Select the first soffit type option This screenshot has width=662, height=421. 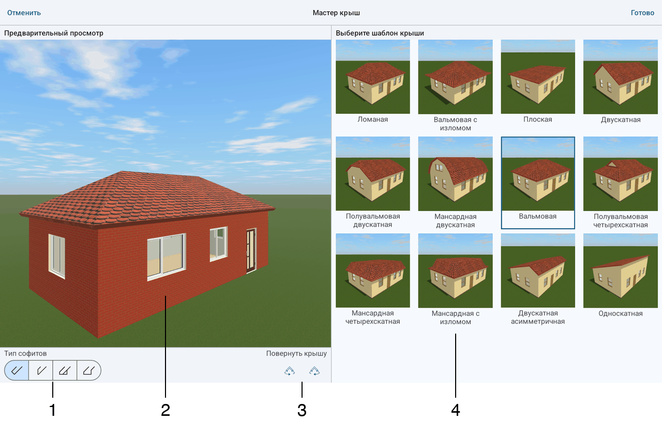click(17, 370)
